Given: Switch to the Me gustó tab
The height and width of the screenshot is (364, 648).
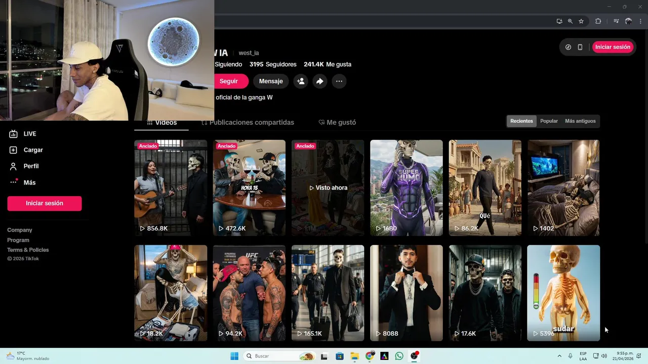Looking at the screenshot, I should [337, 122].
